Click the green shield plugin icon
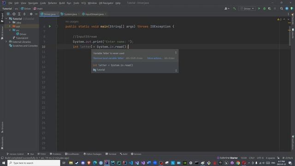This screenshot has width=295, height=166. (292, 9)
